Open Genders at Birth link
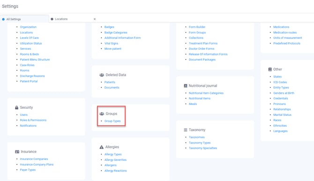The image size is (314, 181). [284, 93]
